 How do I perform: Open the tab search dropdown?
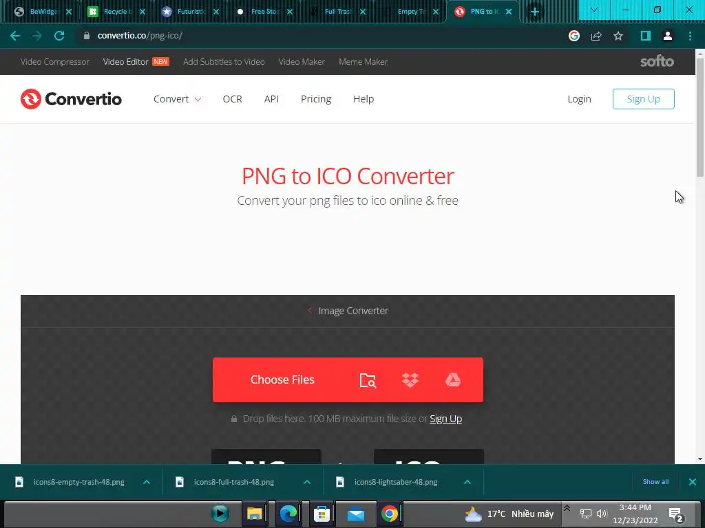(x=594, y=10)
